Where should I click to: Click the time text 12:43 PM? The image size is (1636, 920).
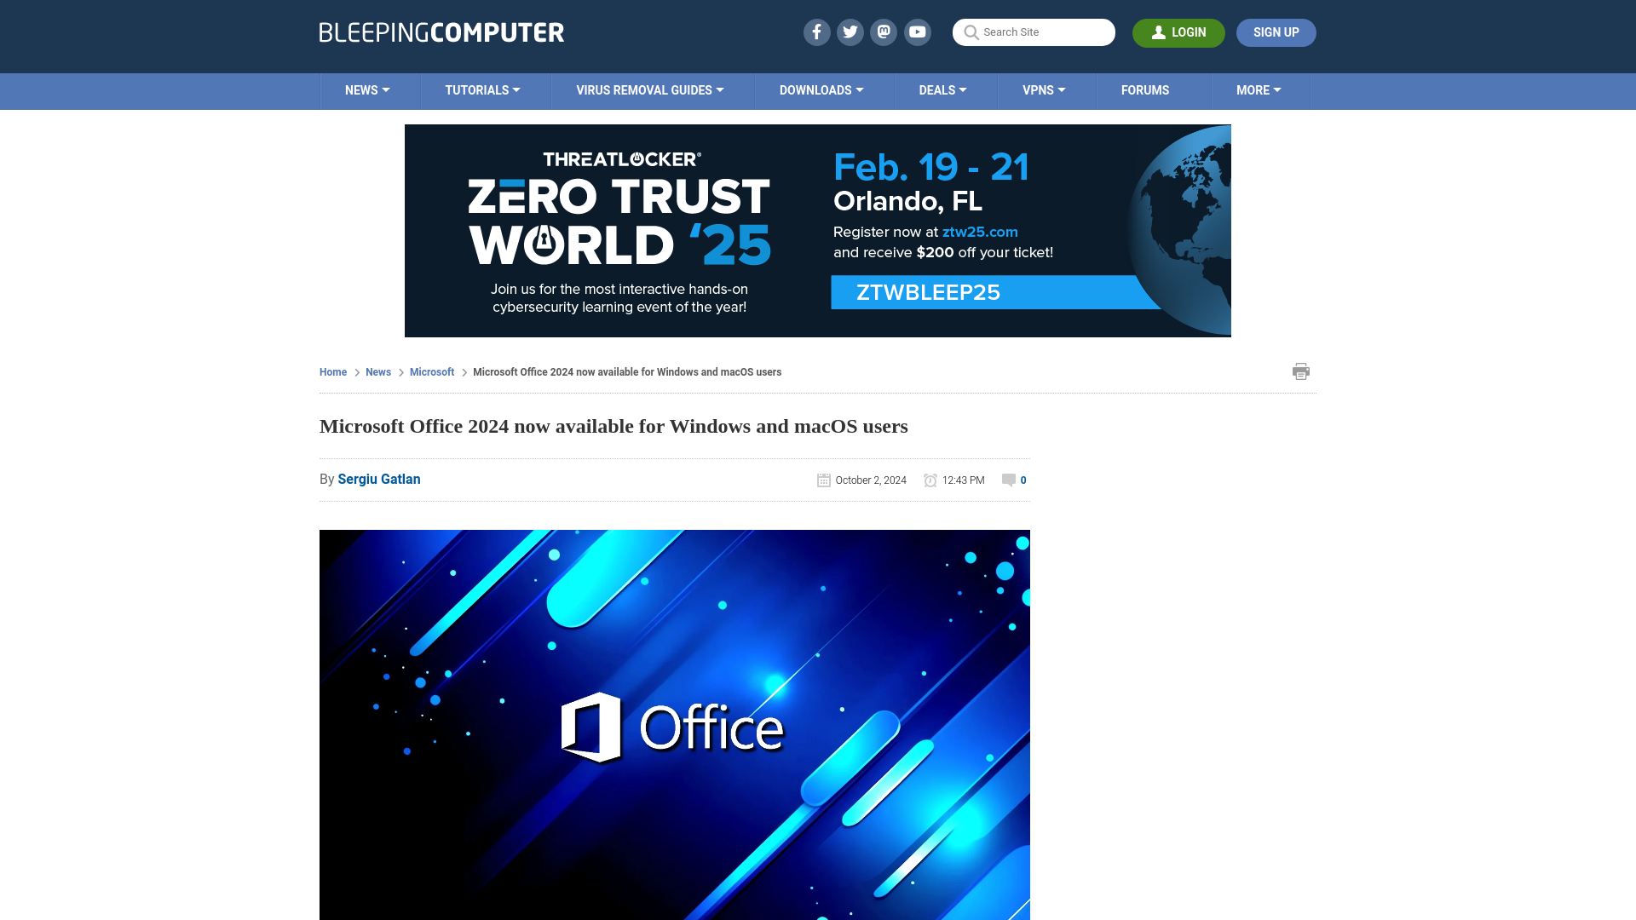coord(964,480)
